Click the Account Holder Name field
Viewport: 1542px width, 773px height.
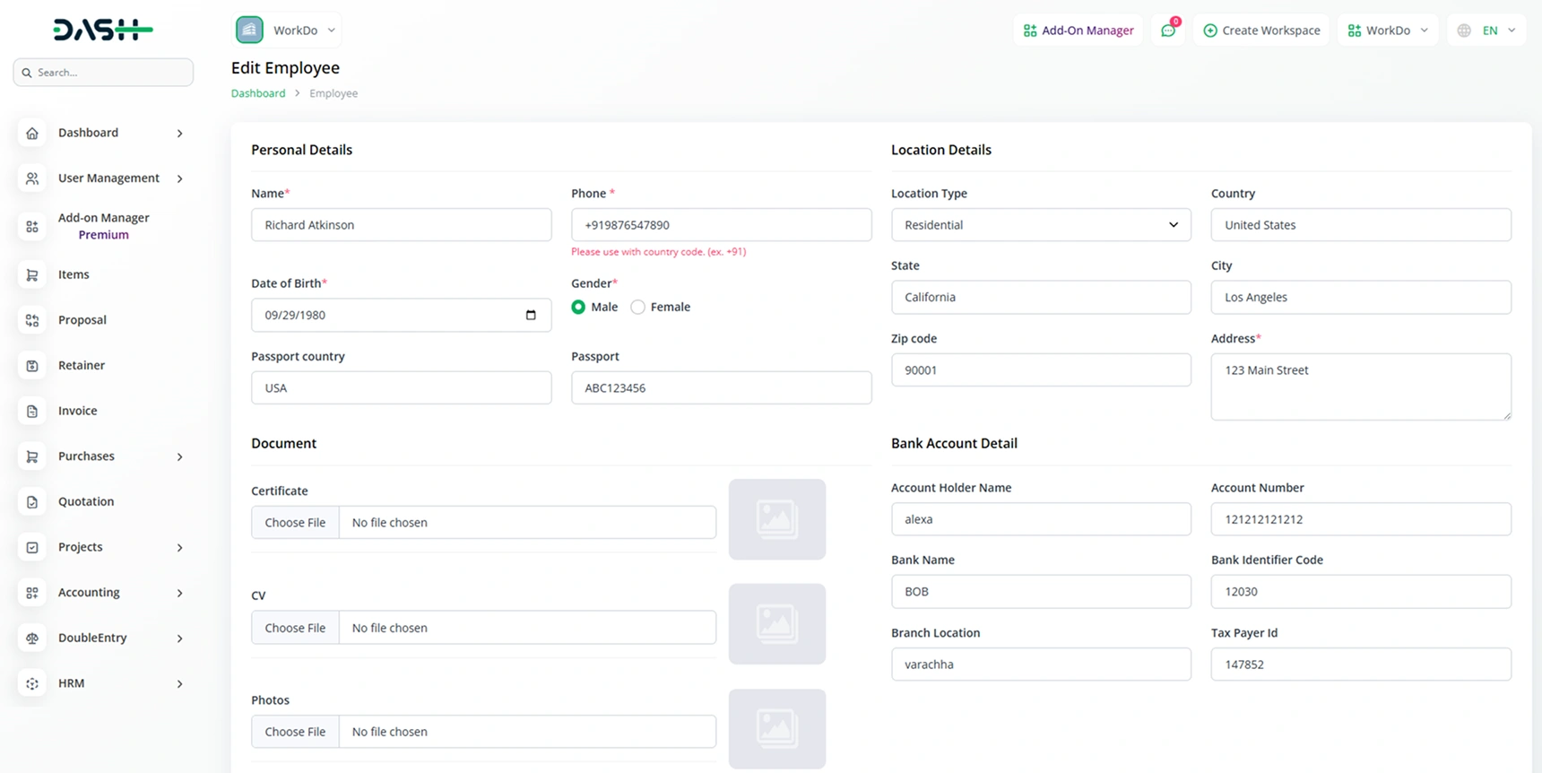coord(1040,519)
